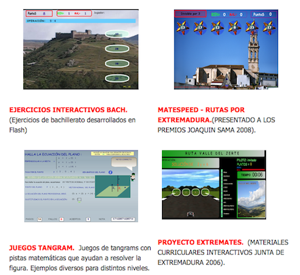The width and height of the screenshot is (300, 275).
Task: Choose the second oval answer on hillside
Action: 117,49
